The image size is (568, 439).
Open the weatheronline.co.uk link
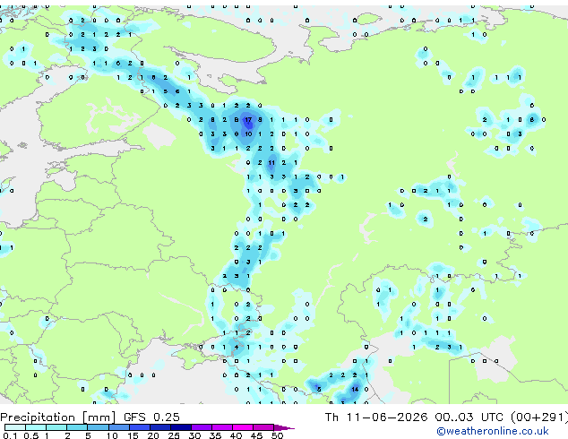(493, 431)
